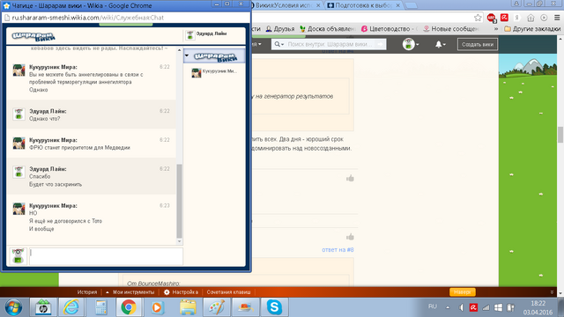Open Skype from the taskbar
The height and width of the screenshot is (317, 564).
274,307
